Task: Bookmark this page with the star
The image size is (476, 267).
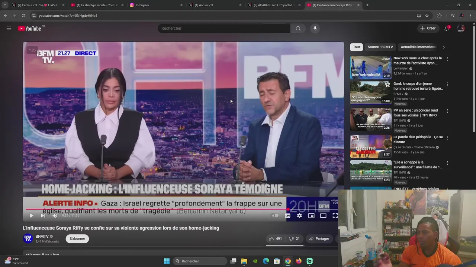Action: click(427, 16)
